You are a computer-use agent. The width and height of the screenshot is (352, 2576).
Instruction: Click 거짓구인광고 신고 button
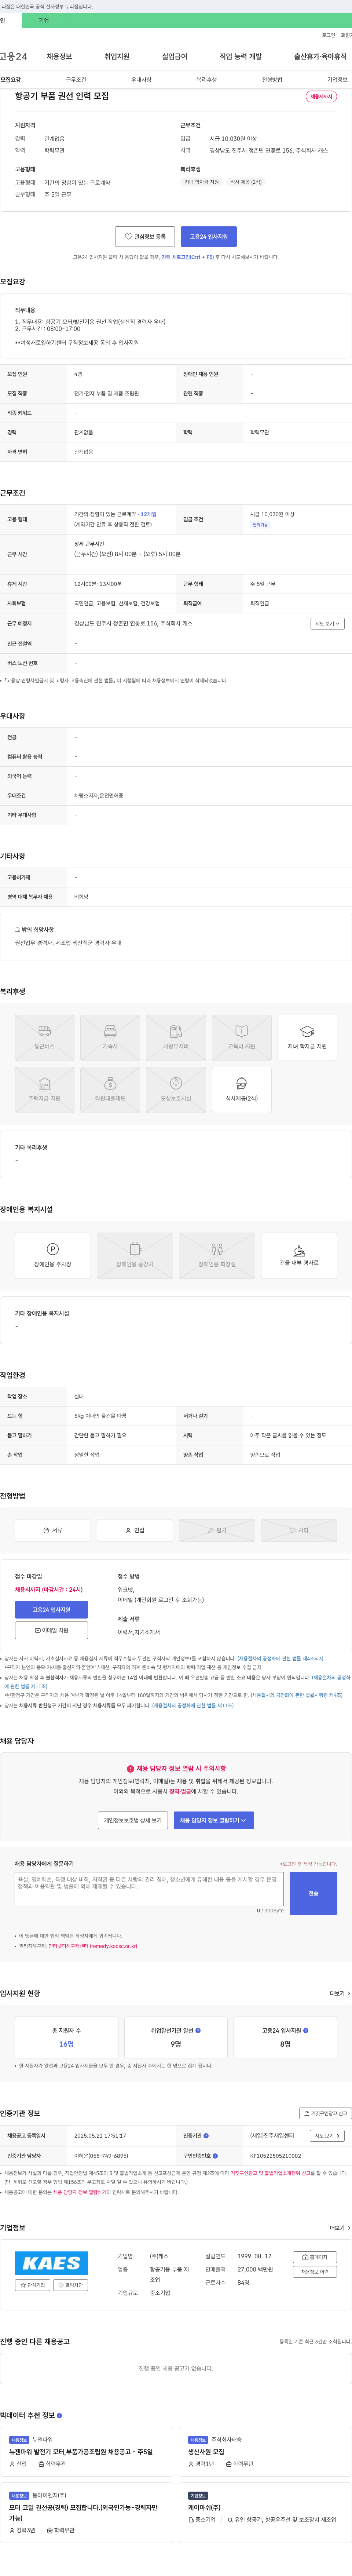tap(325, 2113)
